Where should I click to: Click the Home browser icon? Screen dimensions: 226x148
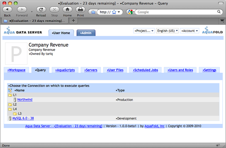(x=67, y=9)
